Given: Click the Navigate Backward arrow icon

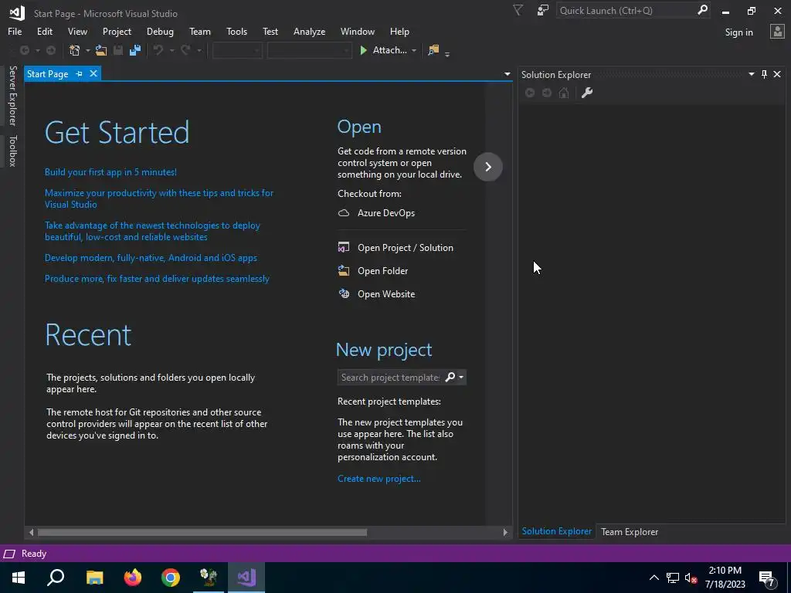Looking at the screenshot, I should [24, 50].
